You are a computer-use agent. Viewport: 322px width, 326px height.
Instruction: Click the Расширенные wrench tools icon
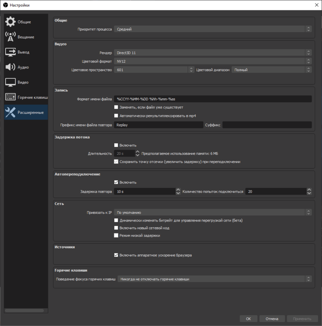pos(10,113)
